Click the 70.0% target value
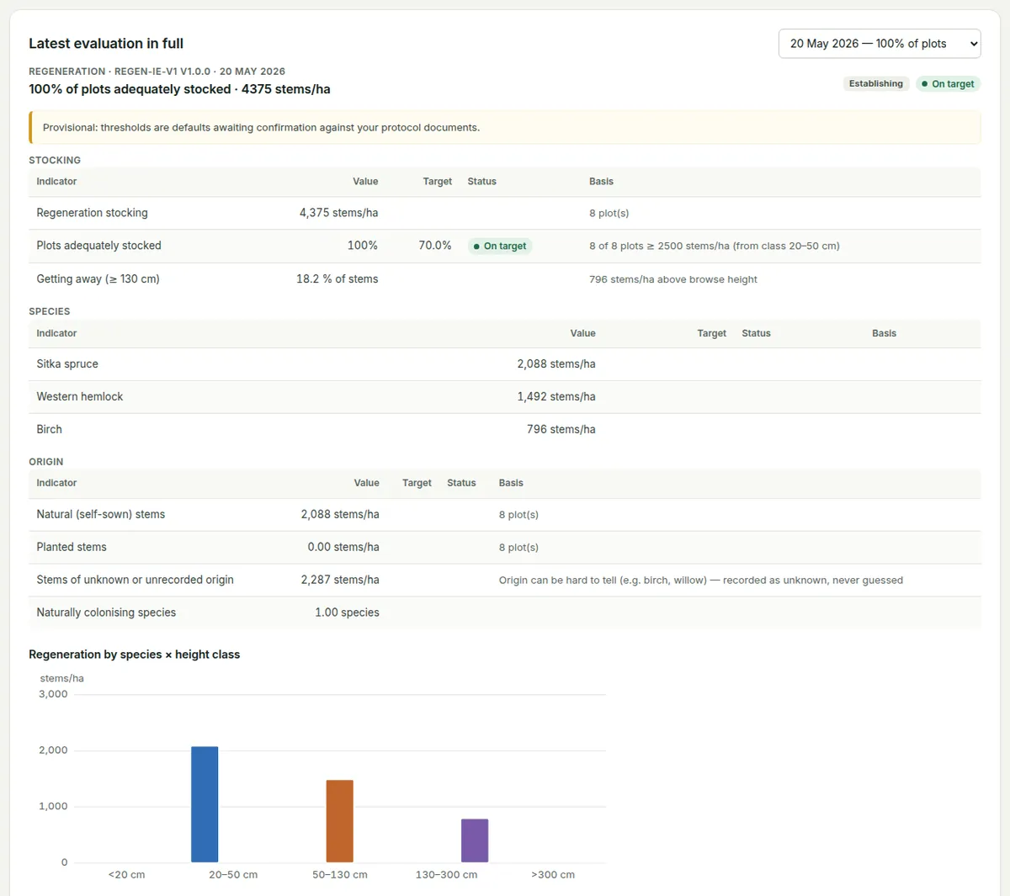Image resolution: width=1010 pixels, height=896 pixels. point(435,246)
